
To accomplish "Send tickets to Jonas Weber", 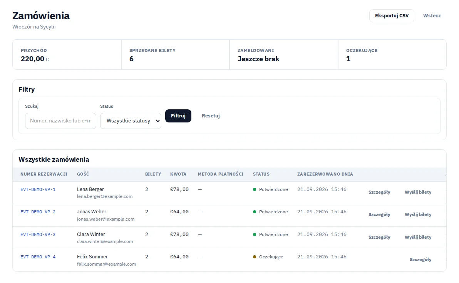I will click(x=418, y=214).
